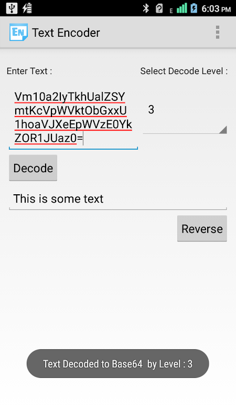Tap the USB debugging battery icon
Screen dimensions: 236x420
tap(27, 8)
